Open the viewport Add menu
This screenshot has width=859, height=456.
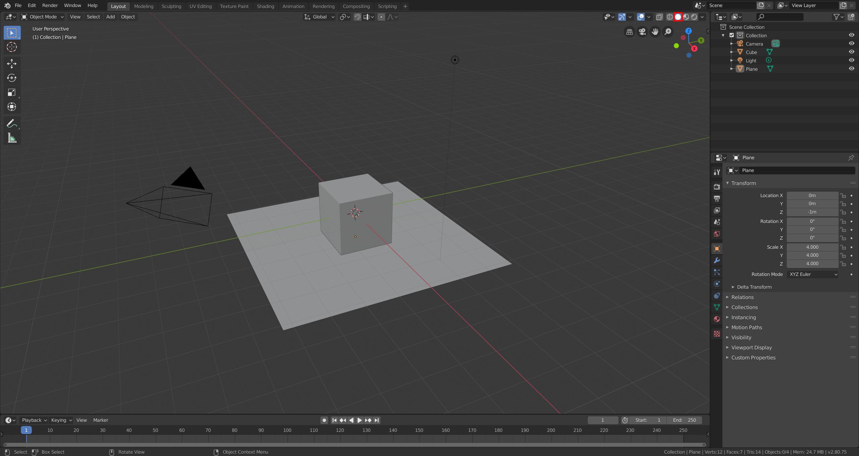pos(110,17)
